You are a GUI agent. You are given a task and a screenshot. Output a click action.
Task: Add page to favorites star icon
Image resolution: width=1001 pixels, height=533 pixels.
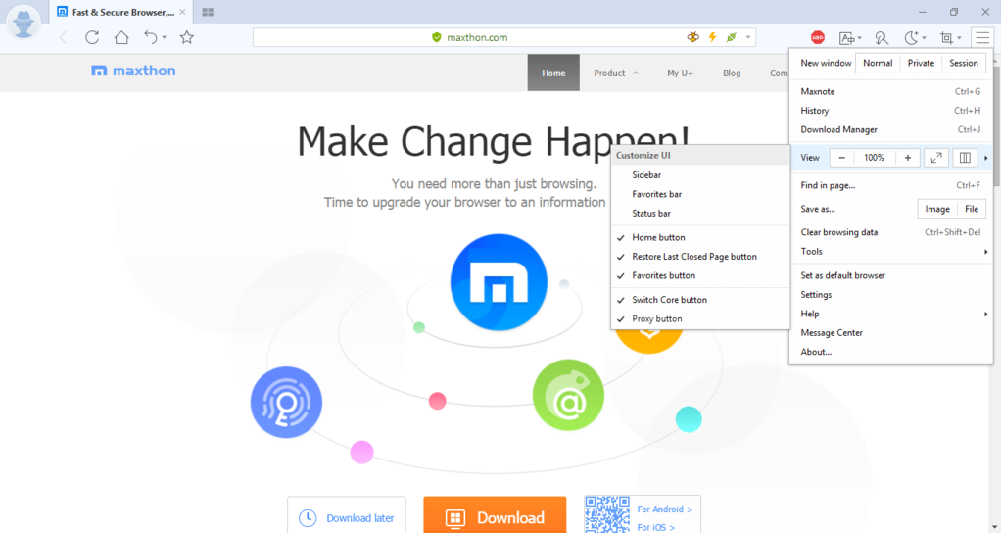click(186, 37)
